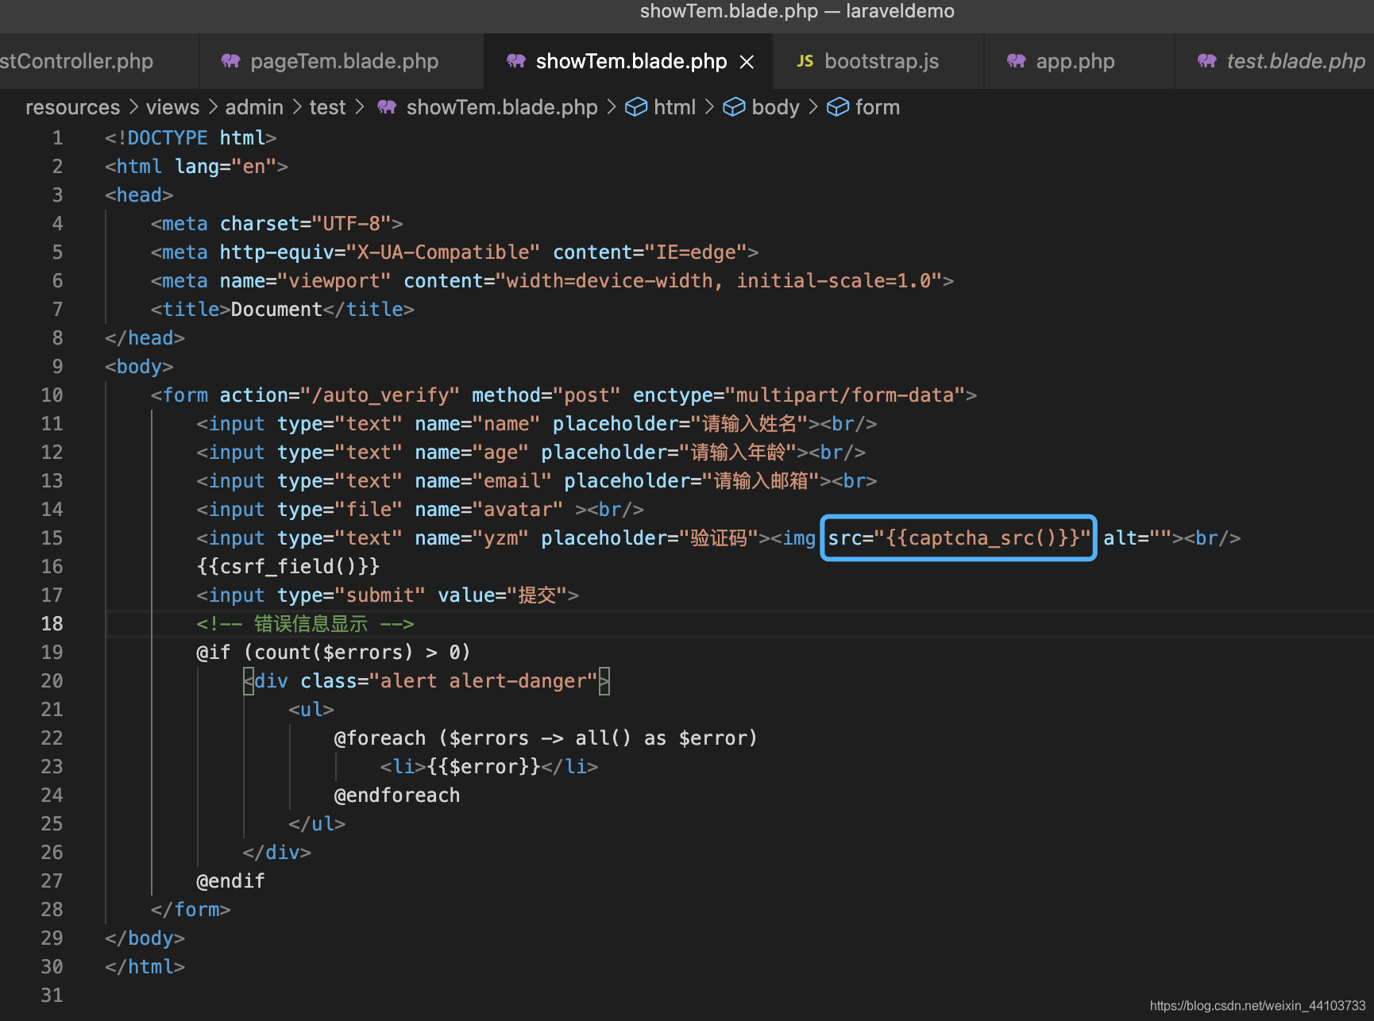Click the @endforeach directive
Screen dimensions: 1374x1021
pyautogui.click(x=397, y=796)
